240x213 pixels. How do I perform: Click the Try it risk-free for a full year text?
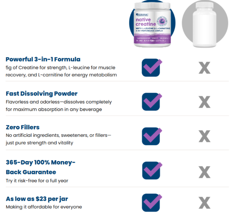(37, 180)
